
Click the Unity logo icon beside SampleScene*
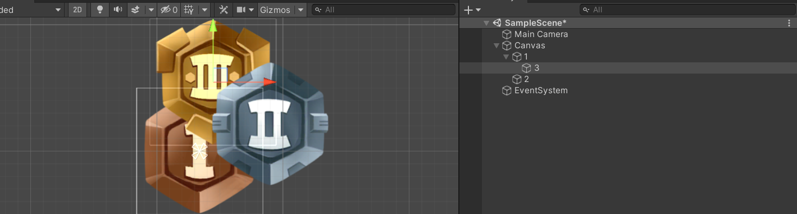497,23
